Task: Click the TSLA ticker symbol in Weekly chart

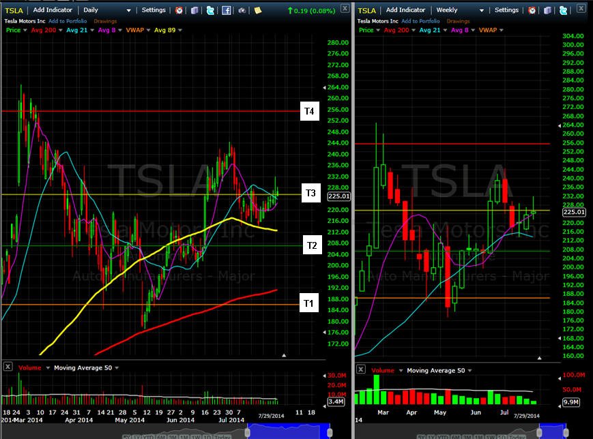Action: pyautogui.click(x=367, y=11)
